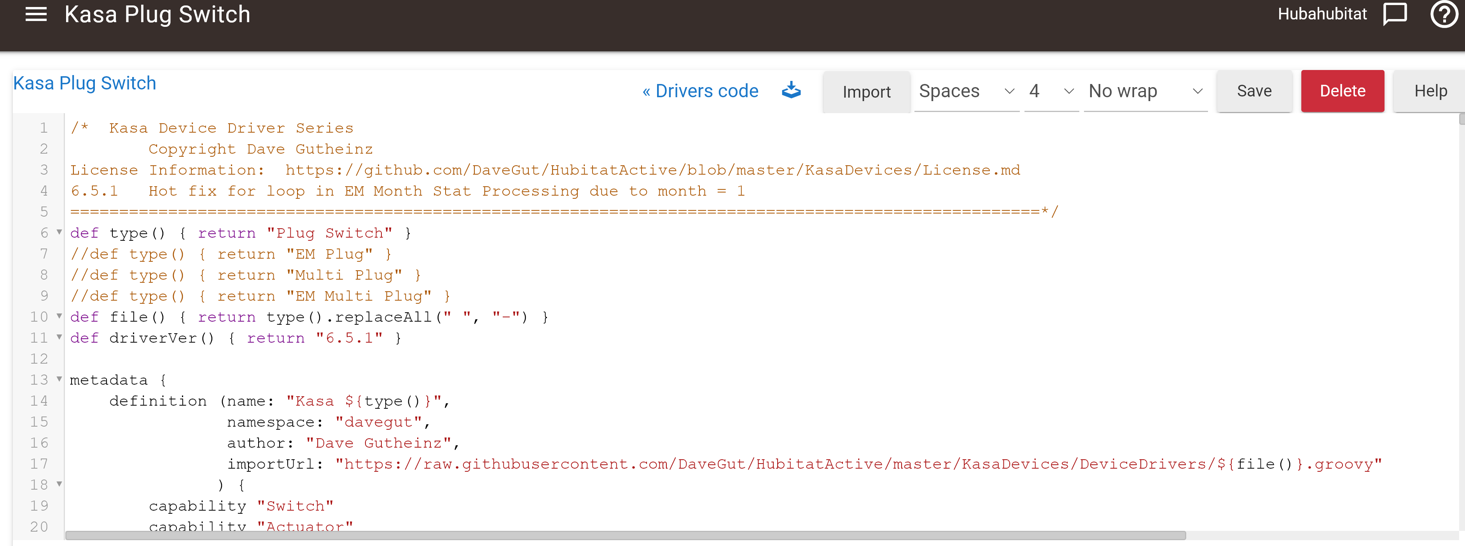Open the indent size 4 dropdown
The image size is (1465, 546).
(1051, 91)
